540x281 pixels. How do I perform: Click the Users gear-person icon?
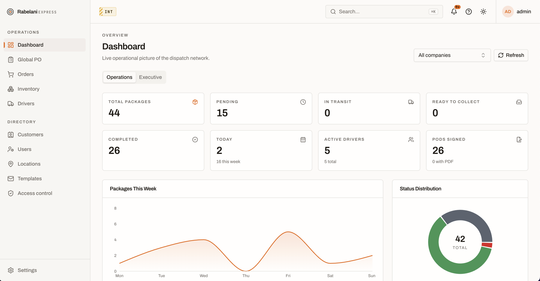click(x=11, y=149)
